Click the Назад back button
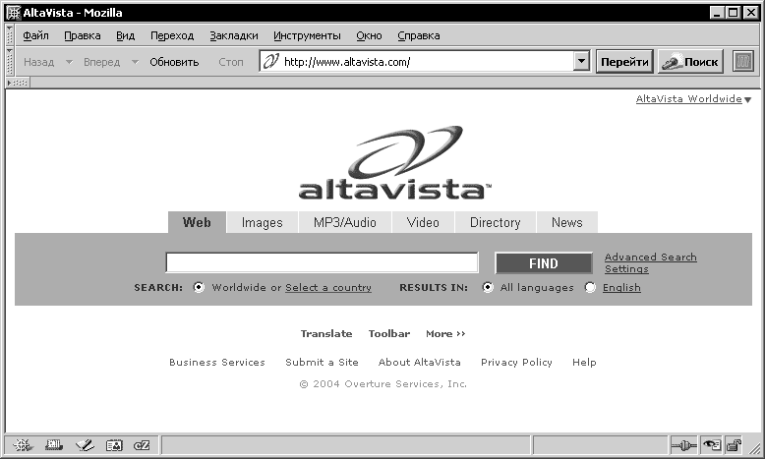The image size is (765, 459). click(39, 62)
